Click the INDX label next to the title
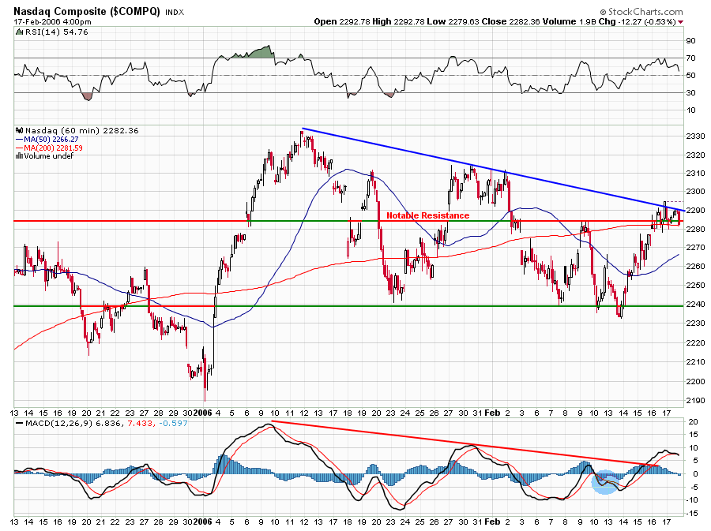 pyautogui.click(x=175, y=12)
